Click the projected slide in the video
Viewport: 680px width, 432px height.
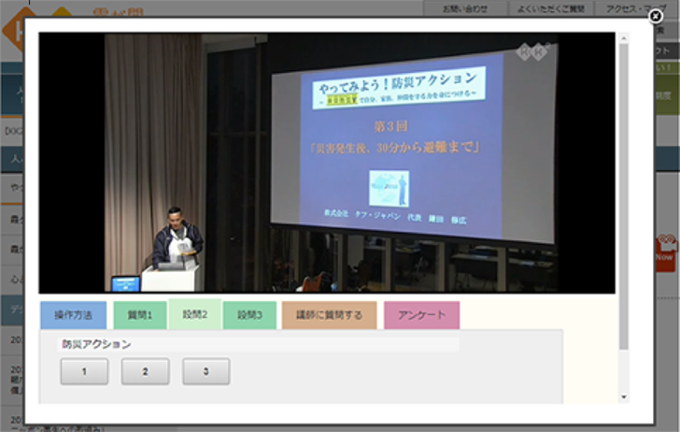[398, 140]
